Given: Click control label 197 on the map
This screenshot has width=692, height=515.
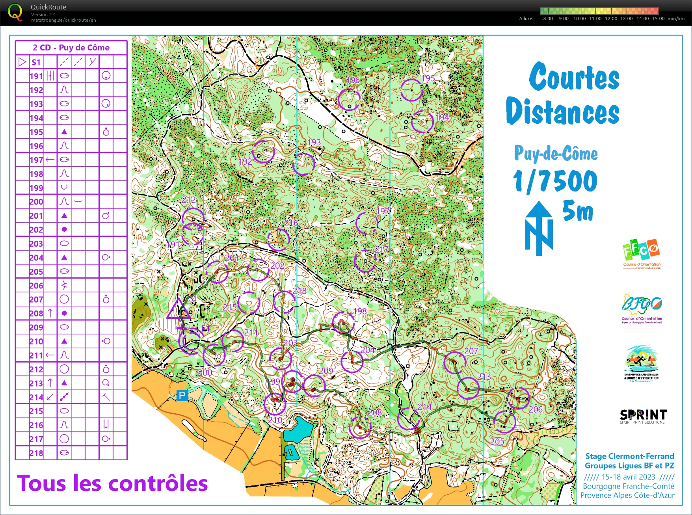Looking at the screenshot, I should tap(383, 211).
